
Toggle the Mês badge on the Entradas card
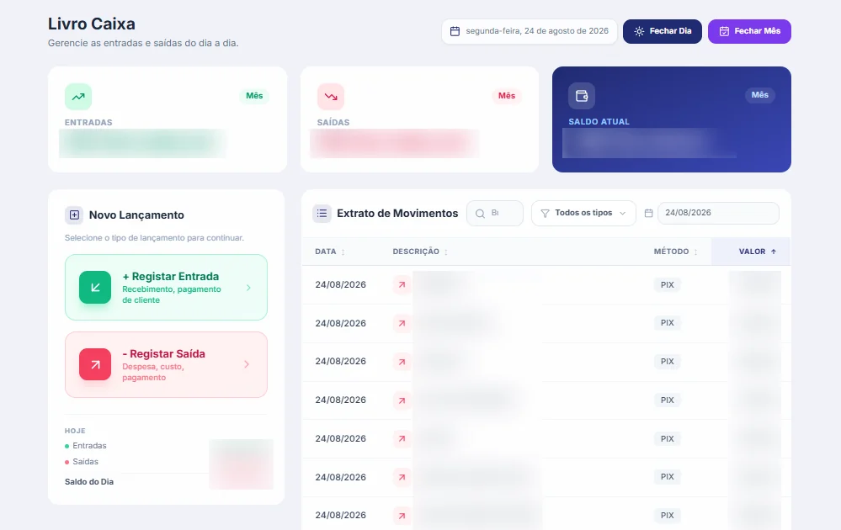tap(254, 95)
